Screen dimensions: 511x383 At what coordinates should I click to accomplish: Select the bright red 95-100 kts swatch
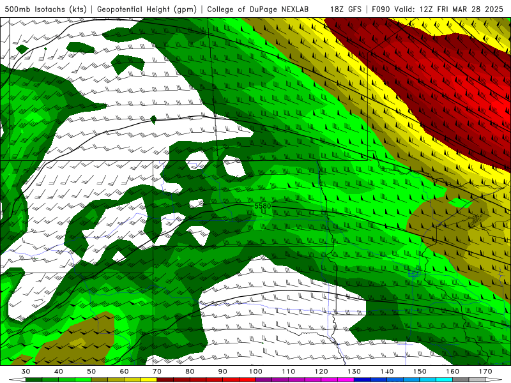pos(247,380)
